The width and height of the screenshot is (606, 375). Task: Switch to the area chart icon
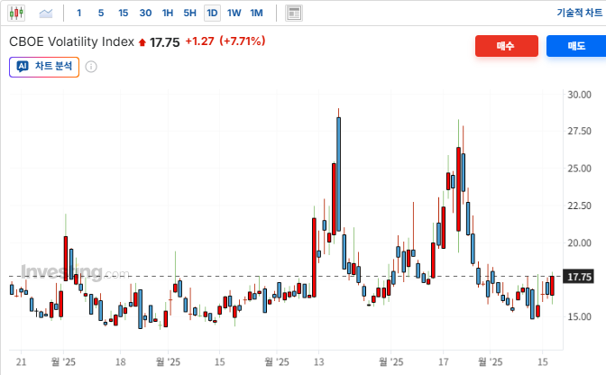(46, 14)
